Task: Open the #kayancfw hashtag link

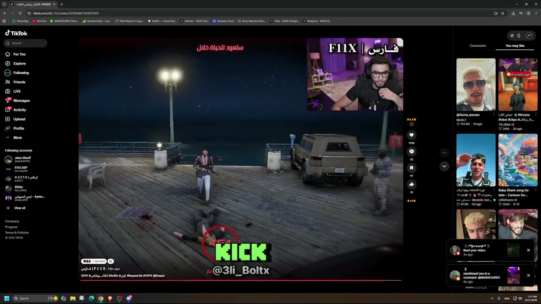Action: [134, 276]
